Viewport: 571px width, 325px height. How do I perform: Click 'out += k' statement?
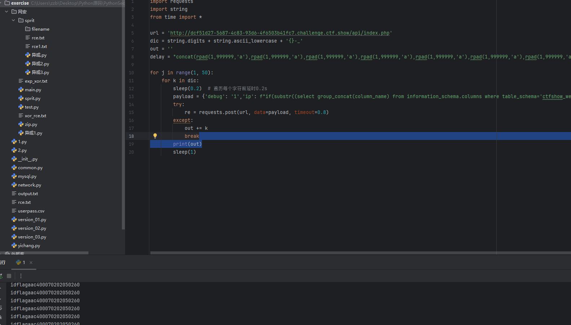[196, 128]
